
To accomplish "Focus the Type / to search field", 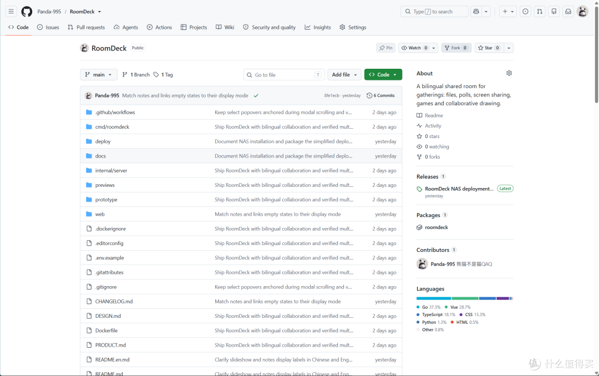I will [x=434, y=12].
